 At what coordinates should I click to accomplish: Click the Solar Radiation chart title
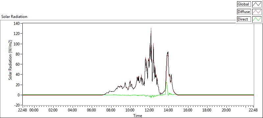click(14, 17)
